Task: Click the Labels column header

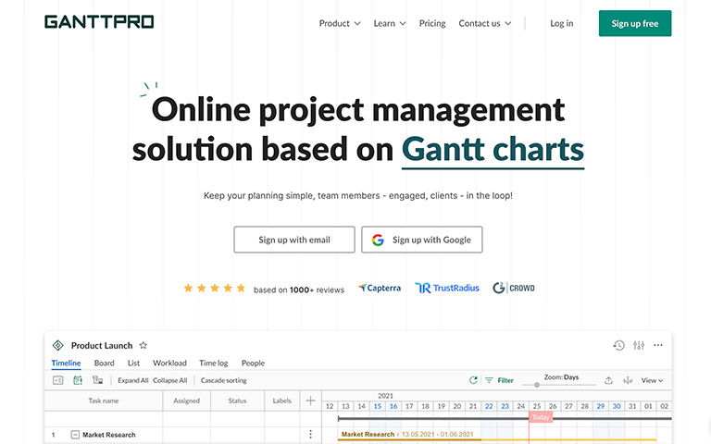Action: click(281, 401)
